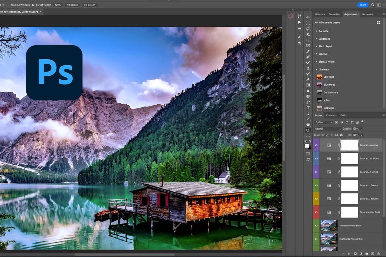This screenshot has width=386, height=257.
Task: Switch to the Paths tab
Action: (343, 115)
